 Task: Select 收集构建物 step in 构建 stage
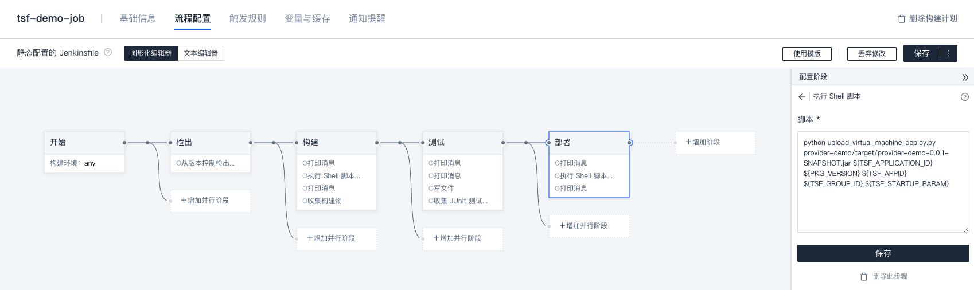[x=325, y=201]
